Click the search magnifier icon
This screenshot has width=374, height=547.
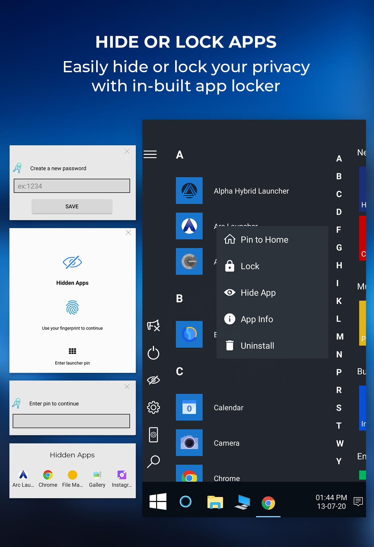[x=153, y=461]
